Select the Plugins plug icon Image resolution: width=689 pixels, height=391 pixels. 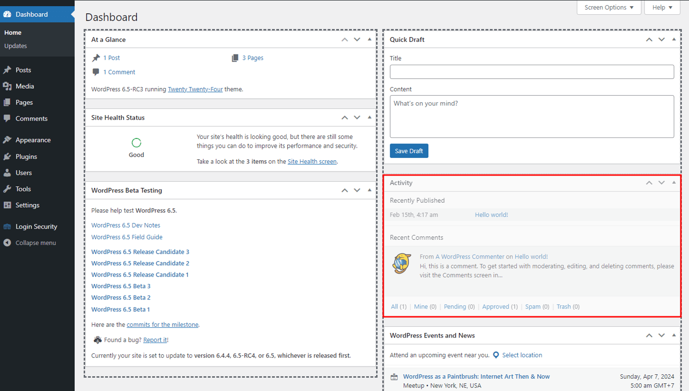pyautogui.click(x=8, y=156)
